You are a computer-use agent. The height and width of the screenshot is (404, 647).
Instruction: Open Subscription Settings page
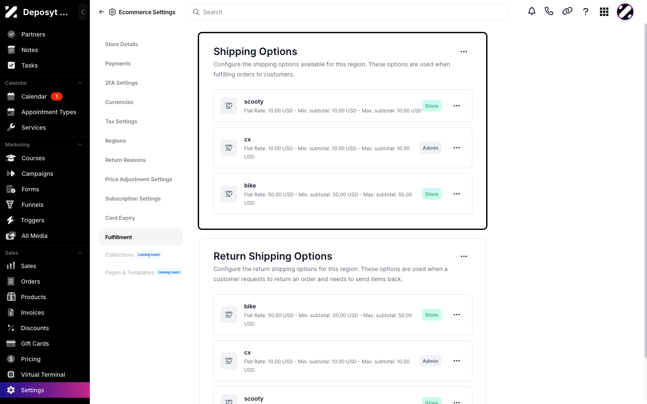click(x=133, y=198)
